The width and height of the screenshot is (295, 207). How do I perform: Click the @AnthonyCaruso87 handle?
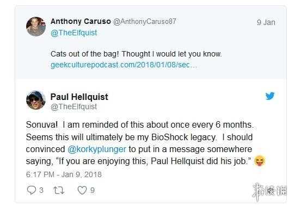(x=144, y=21)
